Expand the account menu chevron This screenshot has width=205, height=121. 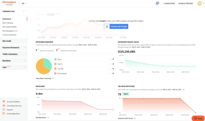coord(203,3)
